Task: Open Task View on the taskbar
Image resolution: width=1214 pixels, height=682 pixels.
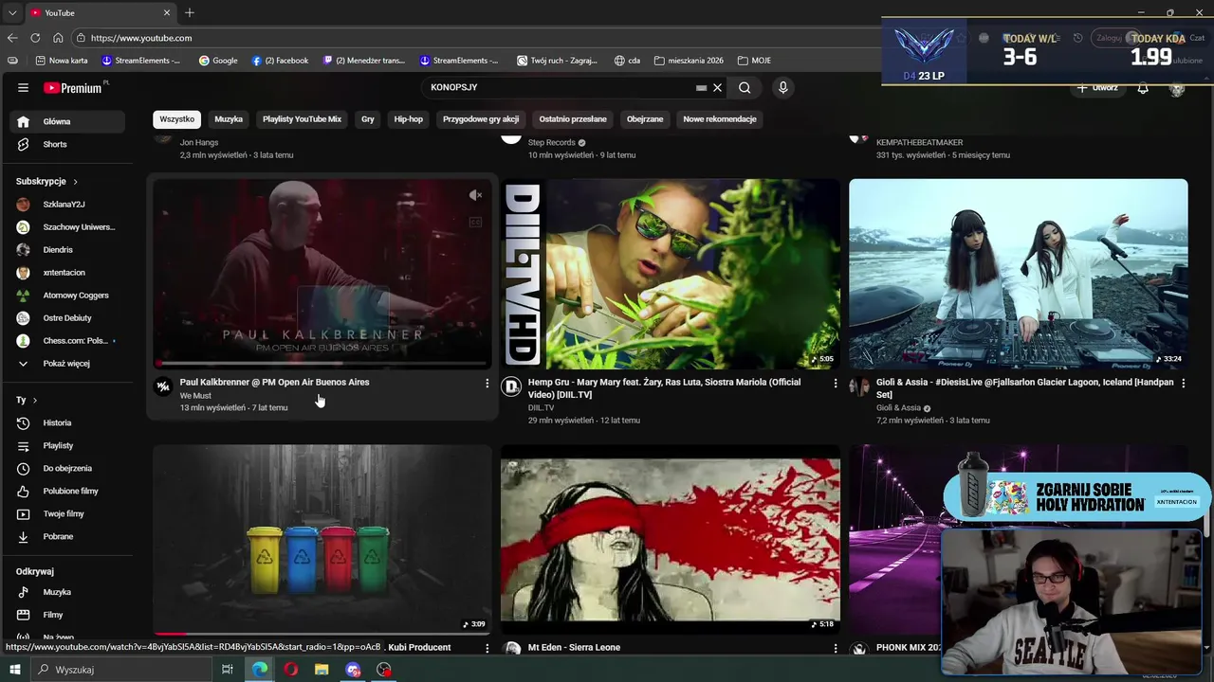Action: pyautogui.click(x=228, y=670)
